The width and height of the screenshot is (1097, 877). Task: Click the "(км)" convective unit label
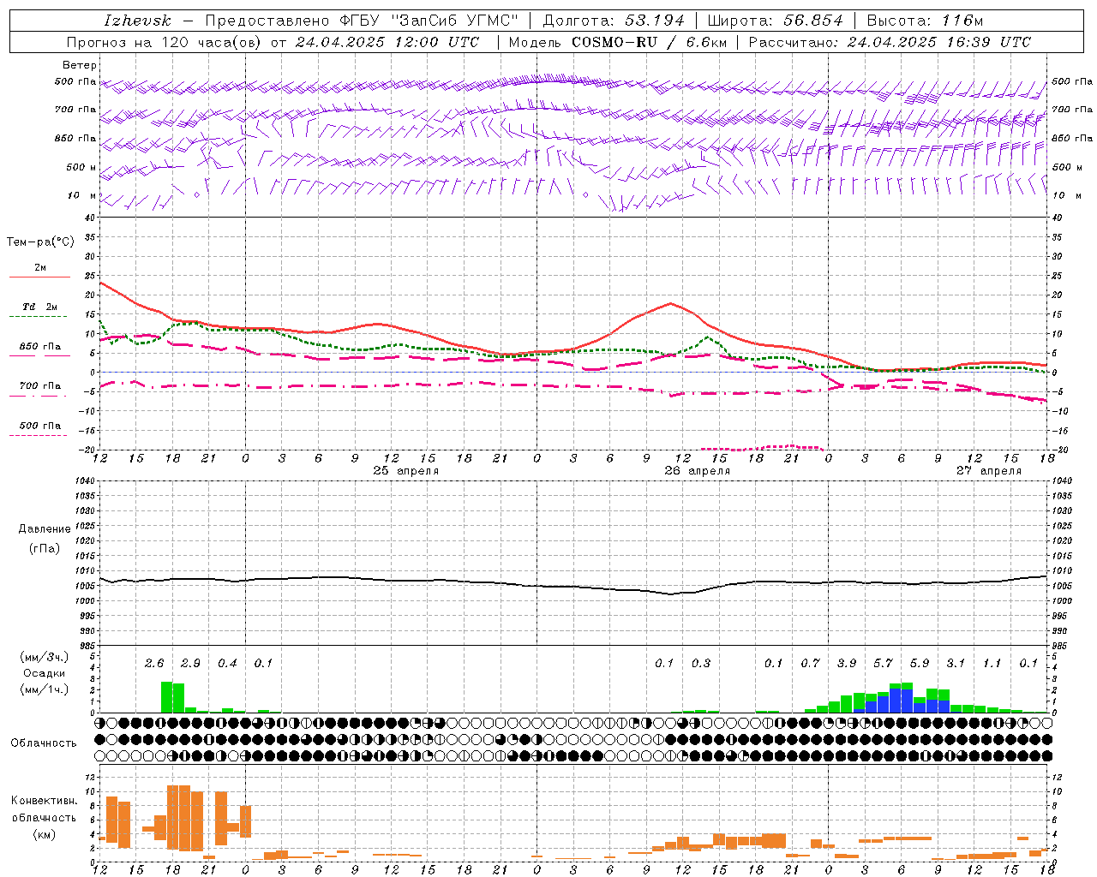[x=45, y=834]
